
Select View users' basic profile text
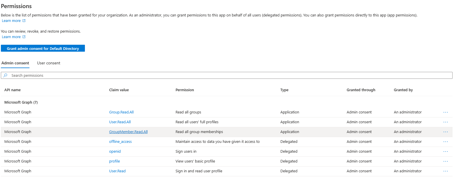[195, 161]
